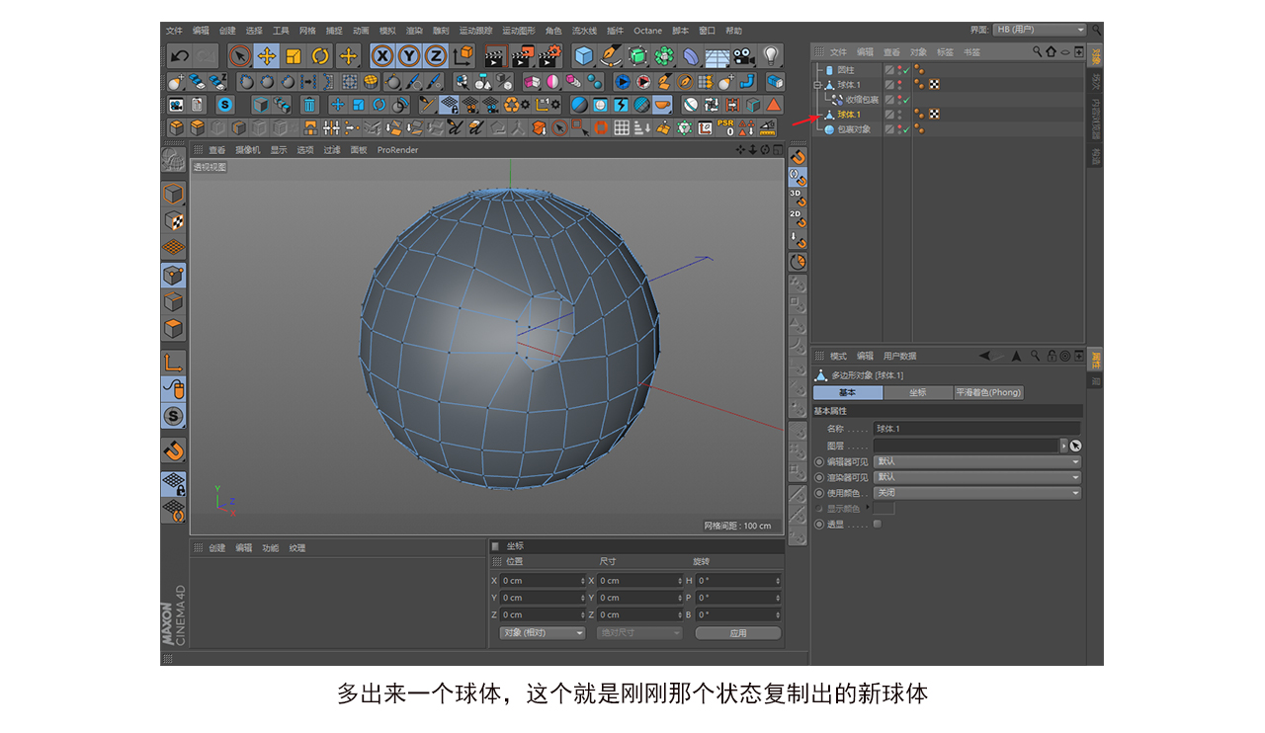Click the PSR 0 reset icon

[725, 127]
